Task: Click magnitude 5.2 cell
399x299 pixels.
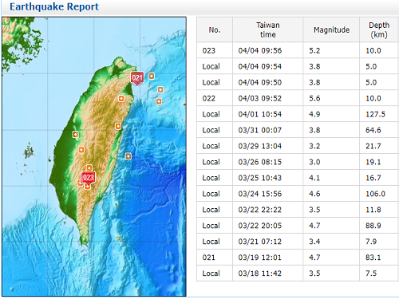Action: tap(314, 50)
